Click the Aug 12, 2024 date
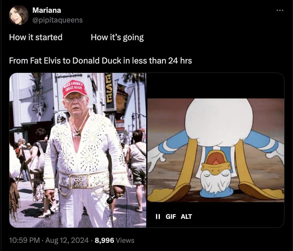This screenshot has height=251, width=293. [x=67, y=240]
